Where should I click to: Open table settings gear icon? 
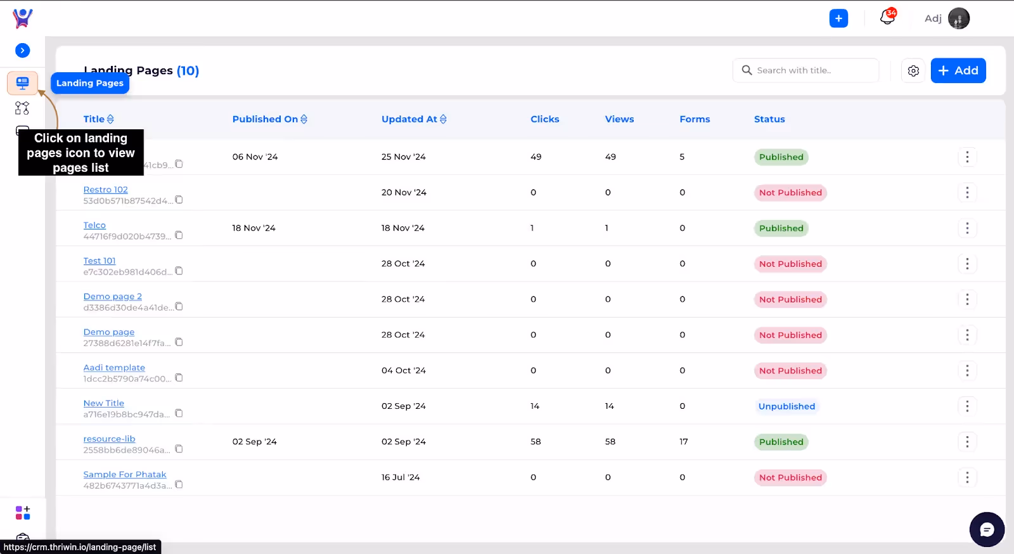tap(913, 71)
